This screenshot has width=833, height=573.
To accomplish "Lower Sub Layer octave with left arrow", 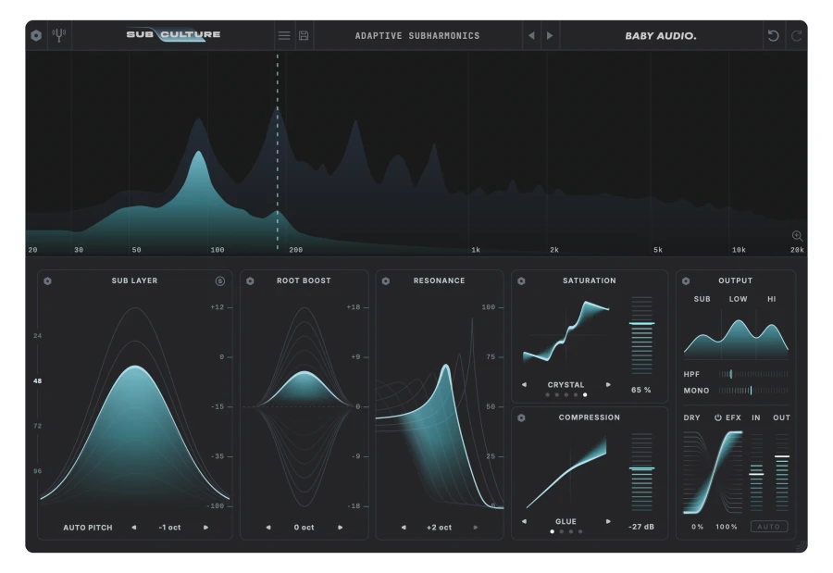I will tap(134, 528).
